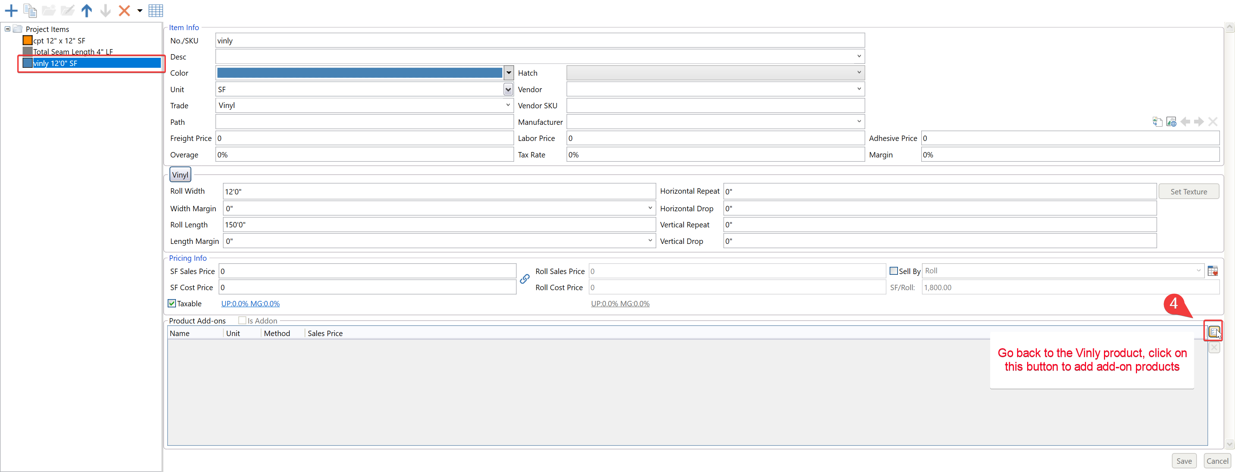Select cpt 12" x 12" SF item

(x=59, y=41)
